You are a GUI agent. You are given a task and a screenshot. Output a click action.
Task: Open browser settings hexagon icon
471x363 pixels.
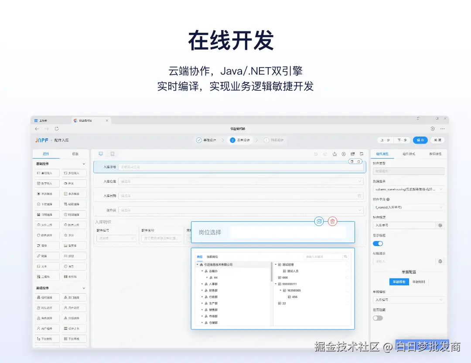point(433,129)
